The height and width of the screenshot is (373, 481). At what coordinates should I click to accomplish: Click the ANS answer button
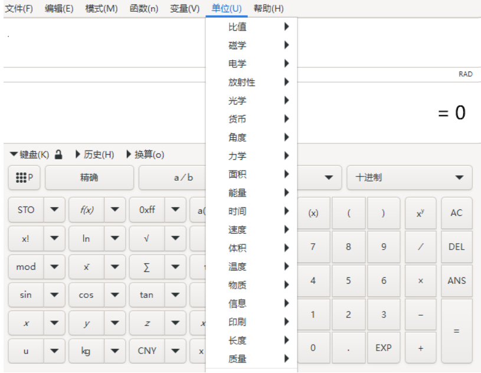click(x=456, y=281)
